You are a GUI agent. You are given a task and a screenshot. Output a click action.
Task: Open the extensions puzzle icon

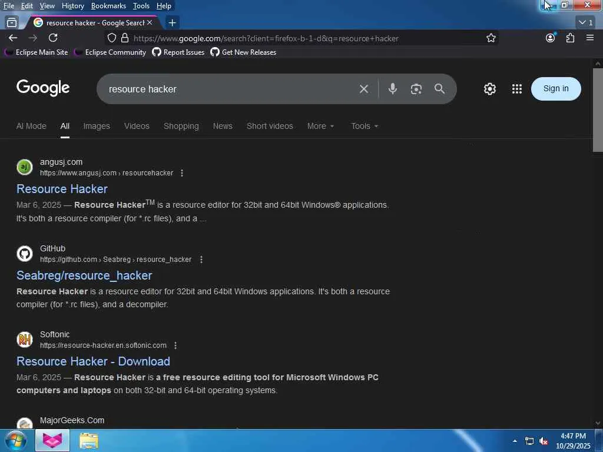coord(570,38)
